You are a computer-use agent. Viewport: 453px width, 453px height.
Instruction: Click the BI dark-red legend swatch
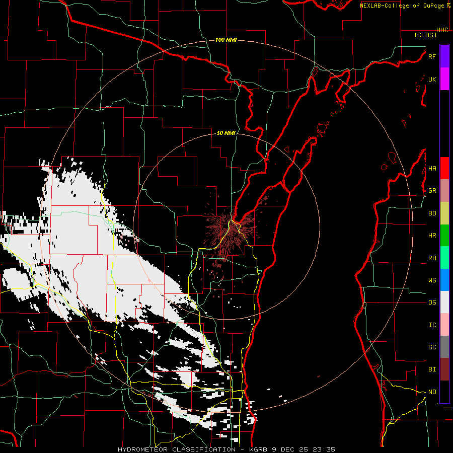point(444,369)
